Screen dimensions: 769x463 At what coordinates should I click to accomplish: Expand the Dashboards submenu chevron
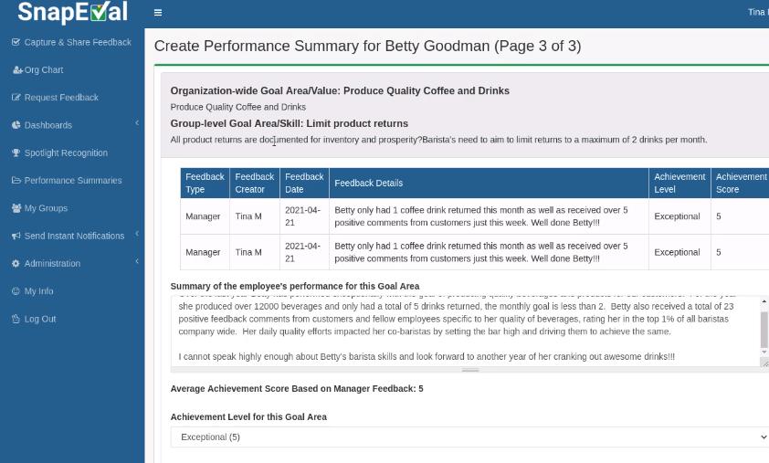[136, 123]
